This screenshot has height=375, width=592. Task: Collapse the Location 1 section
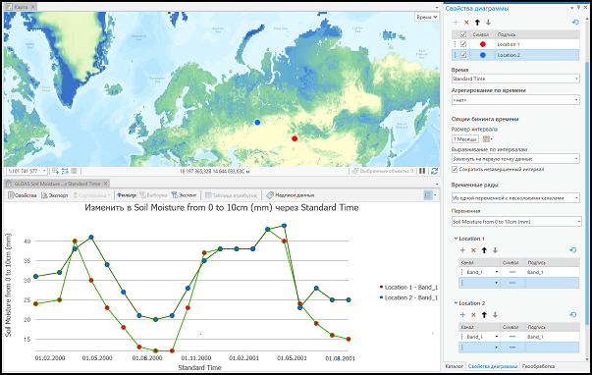click(x=456, y=239)
